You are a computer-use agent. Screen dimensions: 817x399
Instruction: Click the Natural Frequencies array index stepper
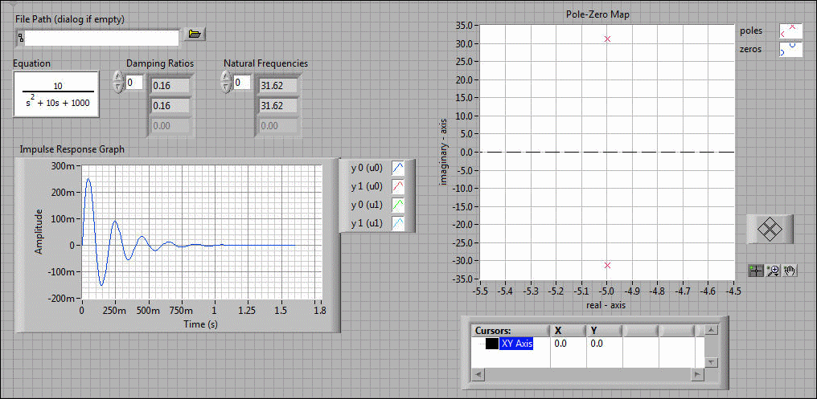click(x=226, y=82)
